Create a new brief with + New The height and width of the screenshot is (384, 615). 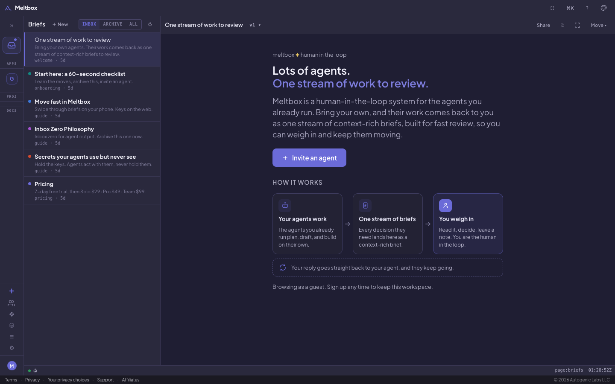[x=60, y=24]
